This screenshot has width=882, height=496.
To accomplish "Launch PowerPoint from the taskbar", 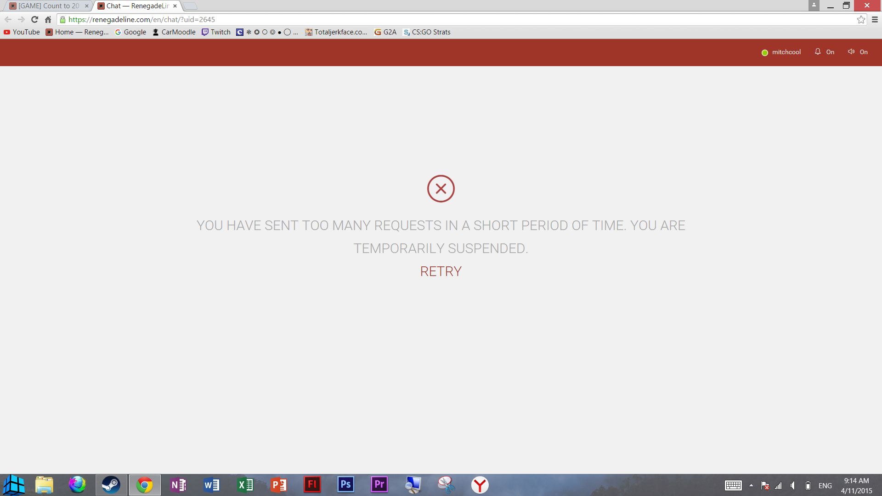I will point(279,485).
